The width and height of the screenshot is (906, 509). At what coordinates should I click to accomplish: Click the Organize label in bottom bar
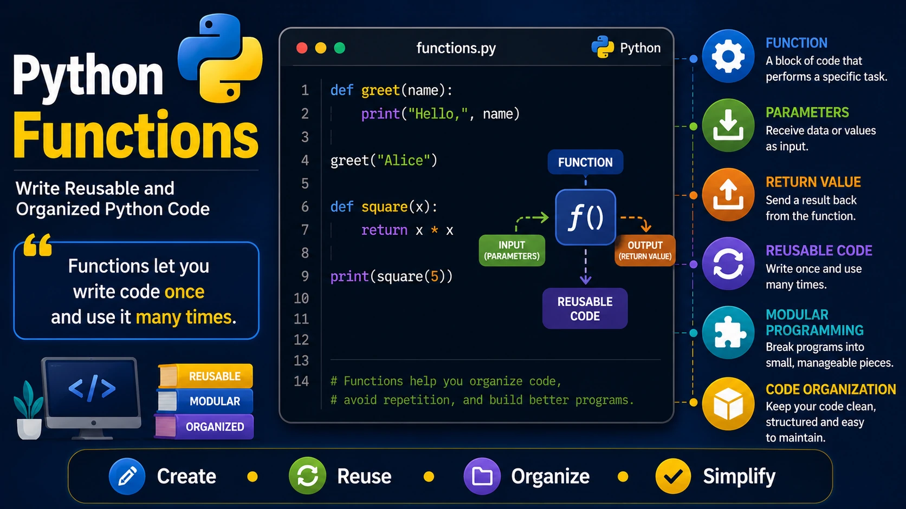[550, 477]
